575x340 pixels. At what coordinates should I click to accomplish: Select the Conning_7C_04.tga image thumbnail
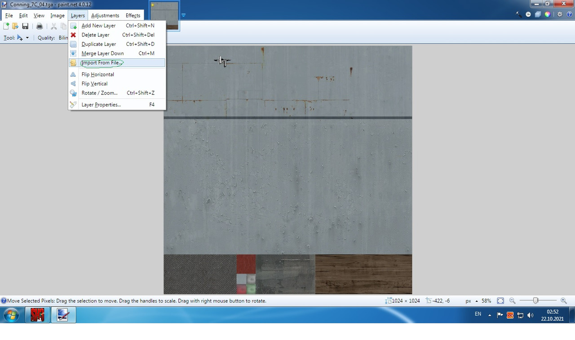164,15
